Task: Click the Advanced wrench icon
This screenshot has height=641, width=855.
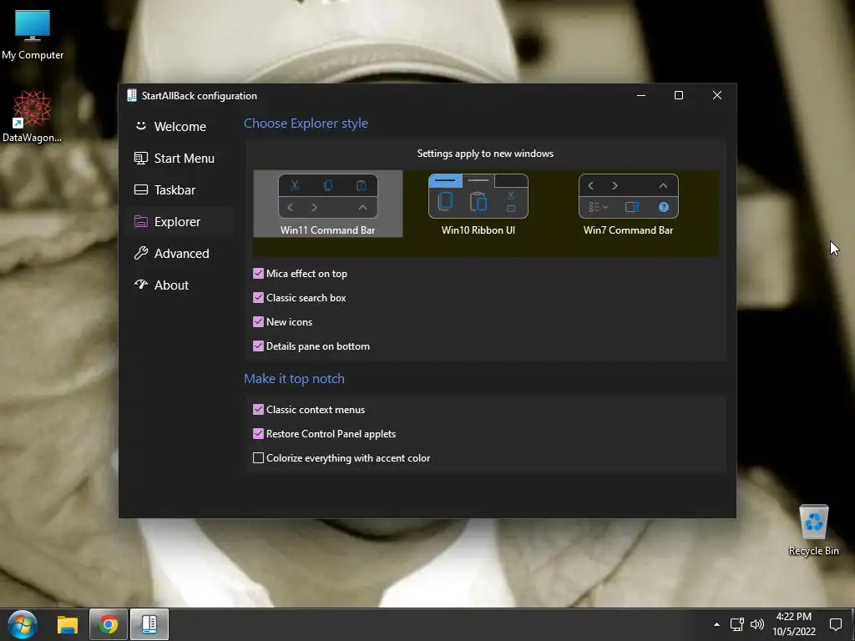Action: click(x=140, y=253)
